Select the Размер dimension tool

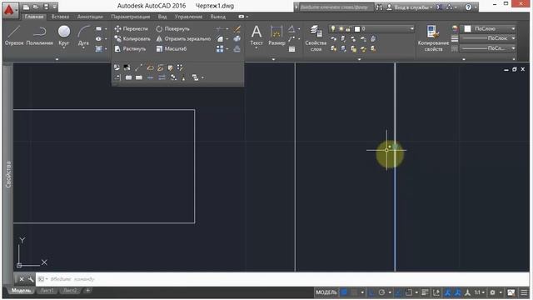point(276,36)
